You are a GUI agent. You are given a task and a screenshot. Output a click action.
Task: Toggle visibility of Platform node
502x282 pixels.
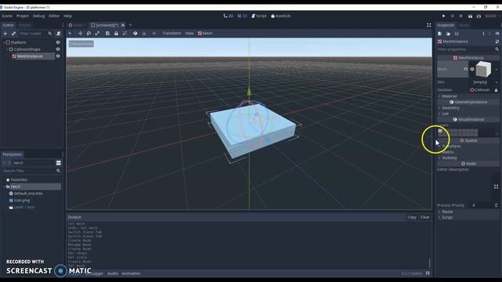point(58,42)
